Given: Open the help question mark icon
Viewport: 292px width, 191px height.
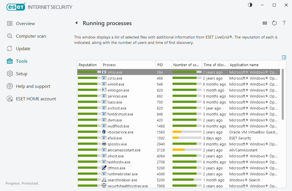Looking at the screenshot, I should pyautogui.click(x=284, y=23).
